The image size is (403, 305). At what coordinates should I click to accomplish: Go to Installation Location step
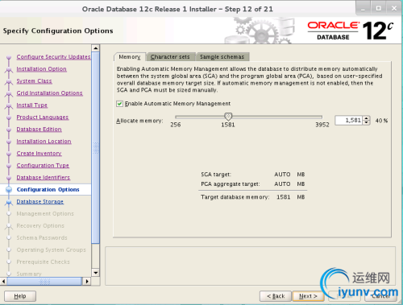tap(44, 142)
